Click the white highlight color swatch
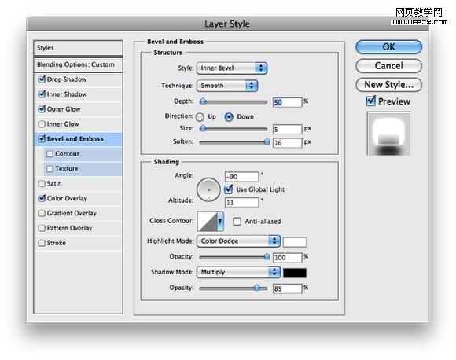 point(295,242)
